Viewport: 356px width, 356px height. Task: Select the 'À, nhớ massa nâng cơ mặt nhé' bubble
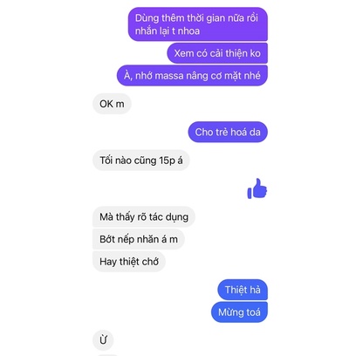point(192,76)
